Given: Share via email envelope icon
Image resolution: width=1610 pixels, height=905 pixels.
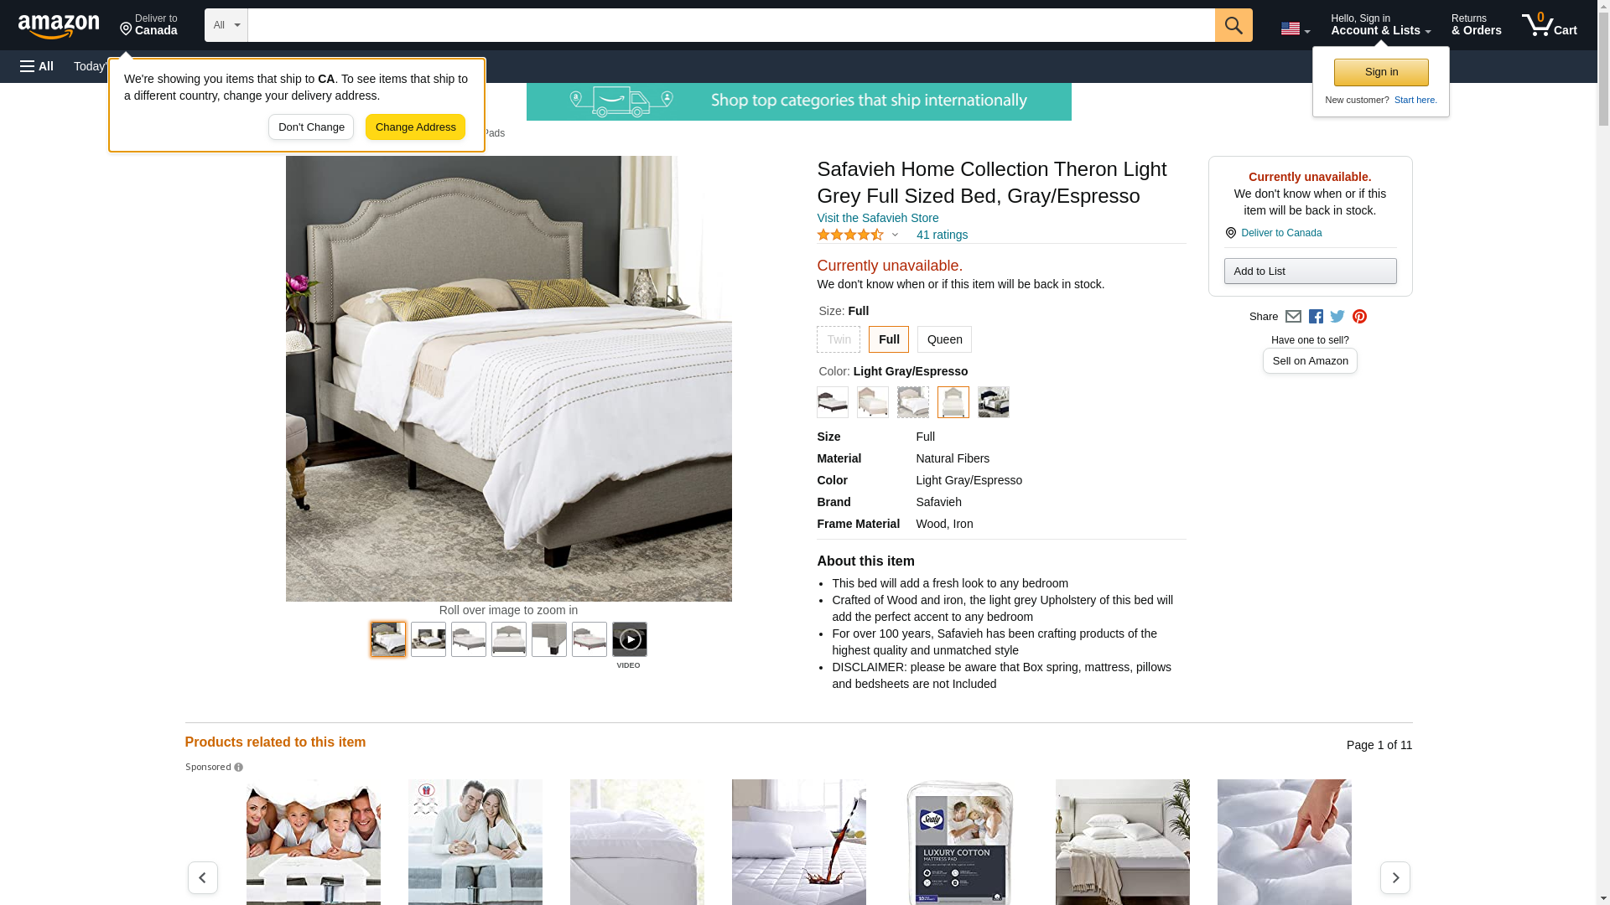Looking at the screenshot, I should point(1293,317).
